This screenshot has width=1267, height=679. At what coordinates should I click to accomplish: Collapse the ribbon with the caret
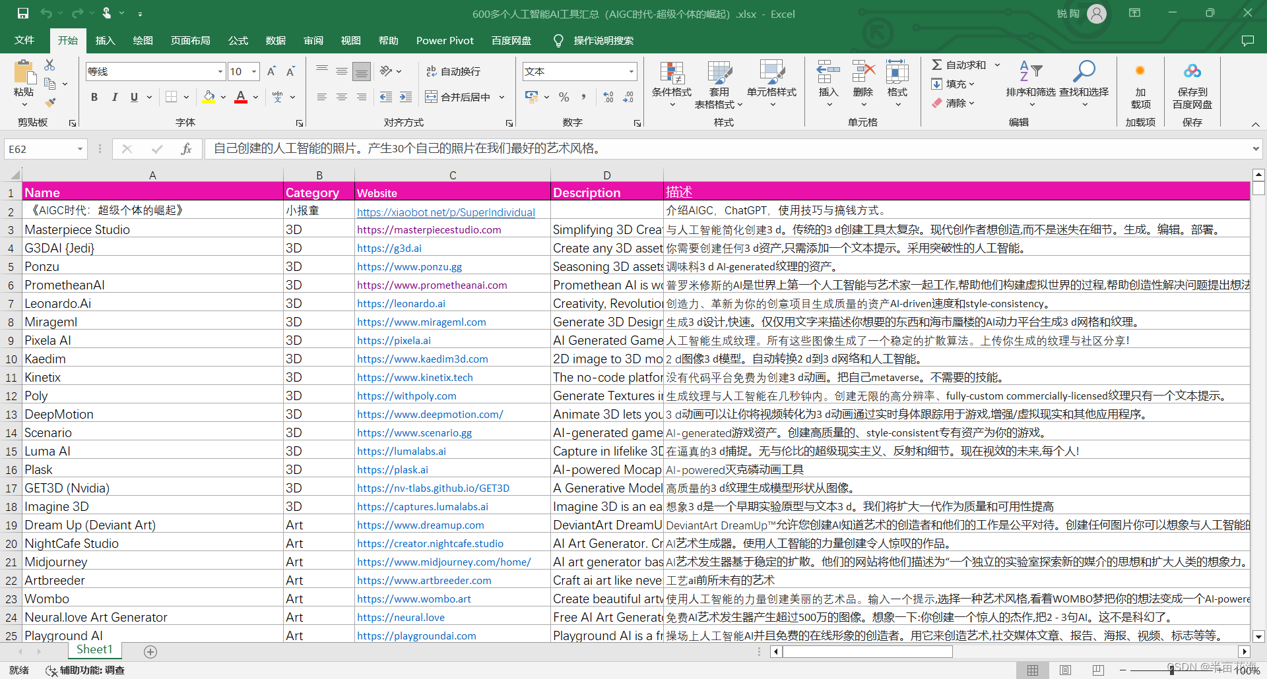[1255, 124]
